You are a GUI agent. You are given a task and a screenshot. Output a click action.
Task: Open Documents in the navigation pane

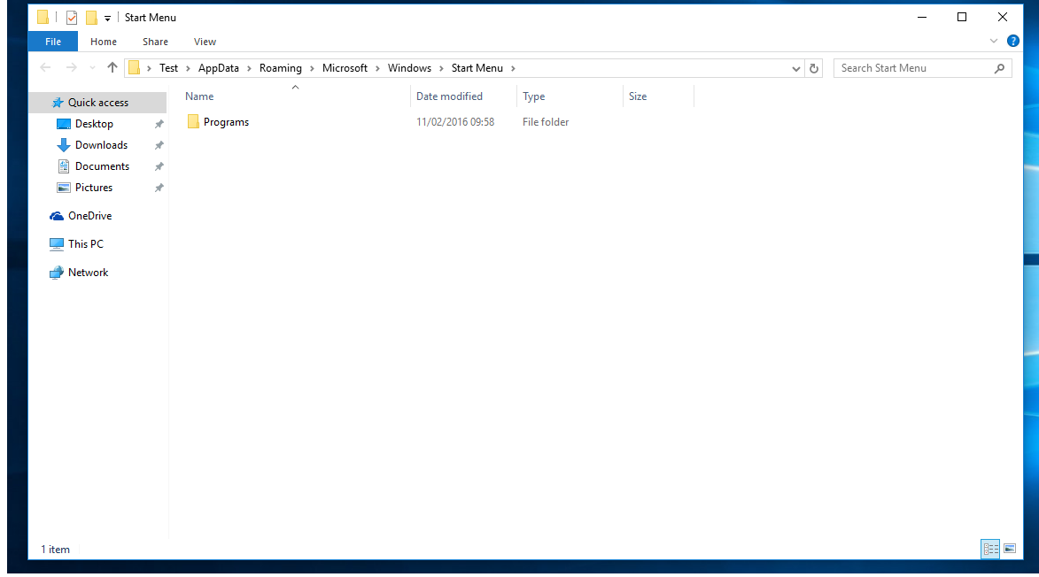point(102,166)
